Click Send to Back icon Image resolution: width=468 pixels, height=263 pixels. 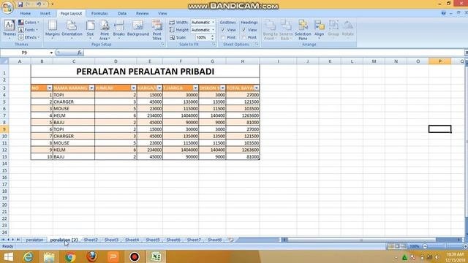click(x=286, y=30)
